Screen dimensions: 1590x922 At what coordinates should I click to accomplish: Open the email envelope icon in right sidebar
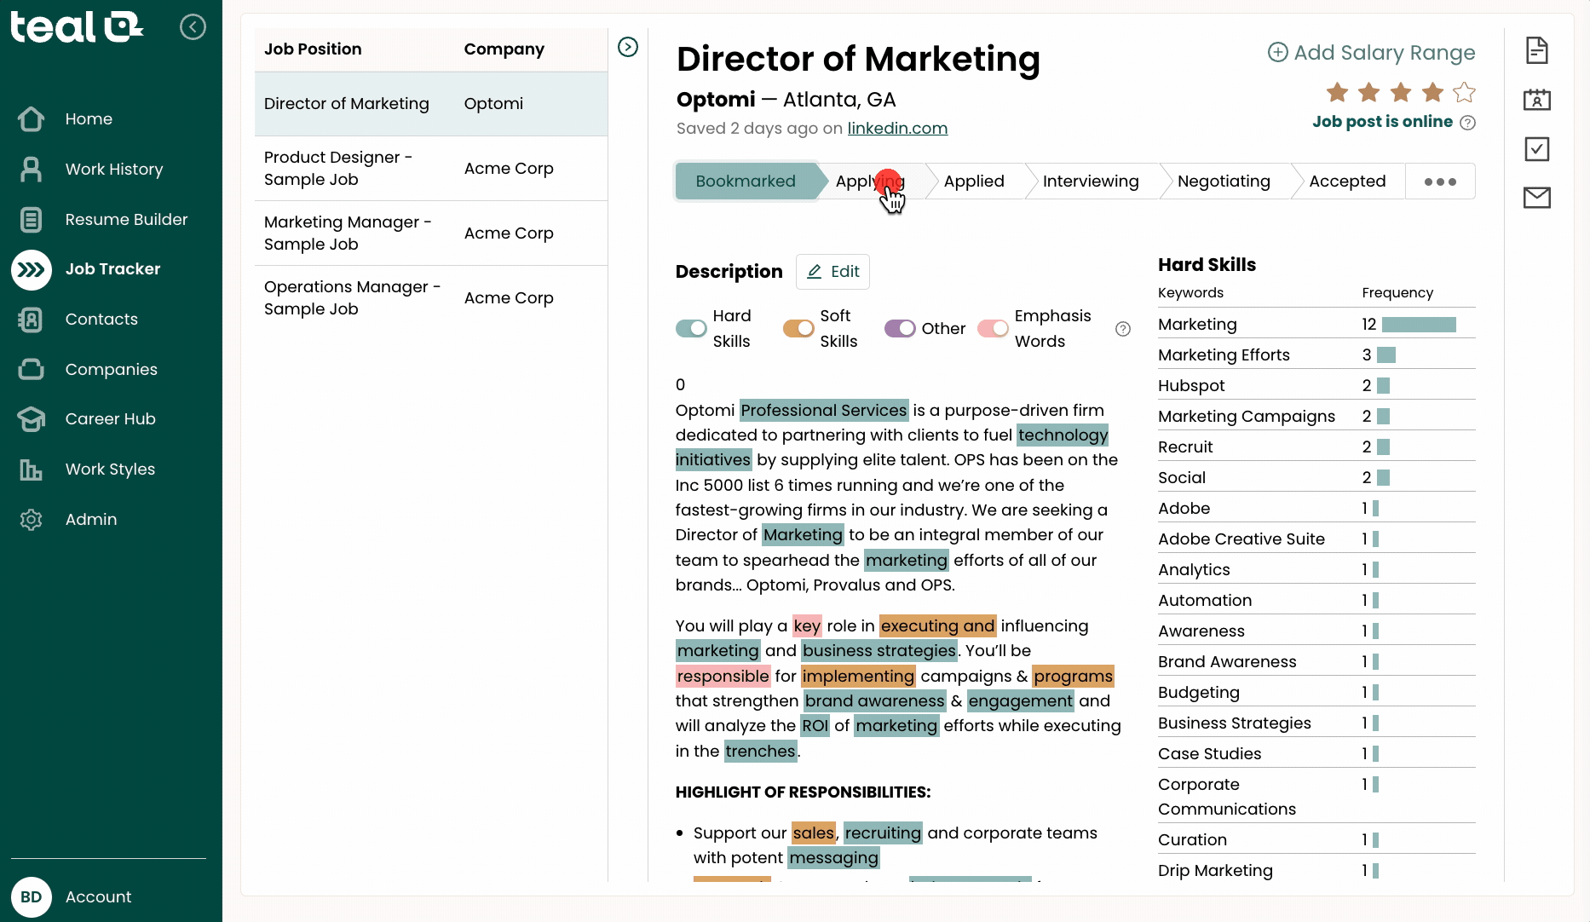(x=1536, y=198)
